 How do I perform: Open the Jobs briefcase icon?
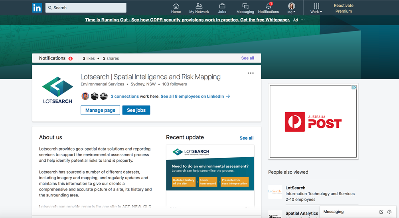(x=222, y=8)
